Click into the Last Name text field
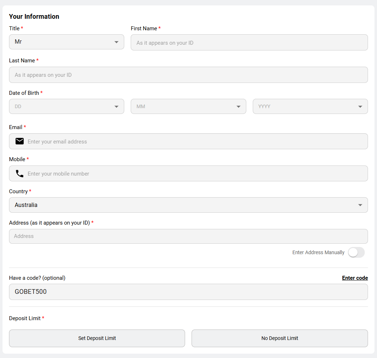The width and height of the screenshot is (377, 358). click(x=188, y=75)
